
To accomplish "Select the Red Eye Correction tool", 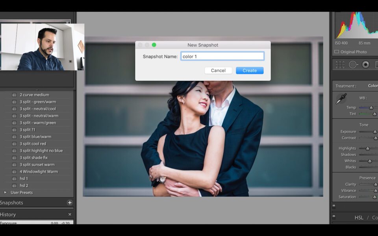I will pos(366,65).
